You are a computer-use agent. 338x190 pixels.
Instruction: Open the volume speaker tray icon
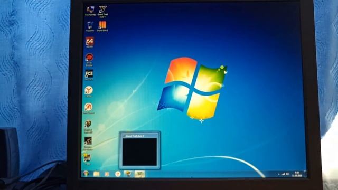point(287,174)
